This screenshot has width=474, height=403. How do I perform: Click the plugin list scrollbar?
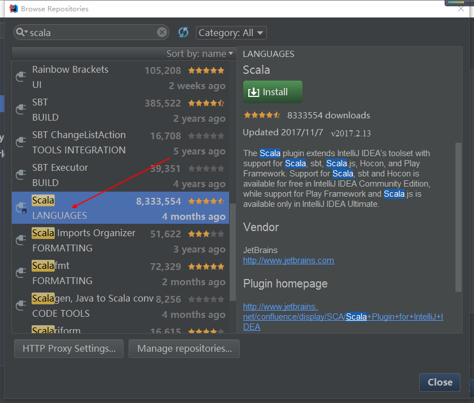(x=232, y=252)
